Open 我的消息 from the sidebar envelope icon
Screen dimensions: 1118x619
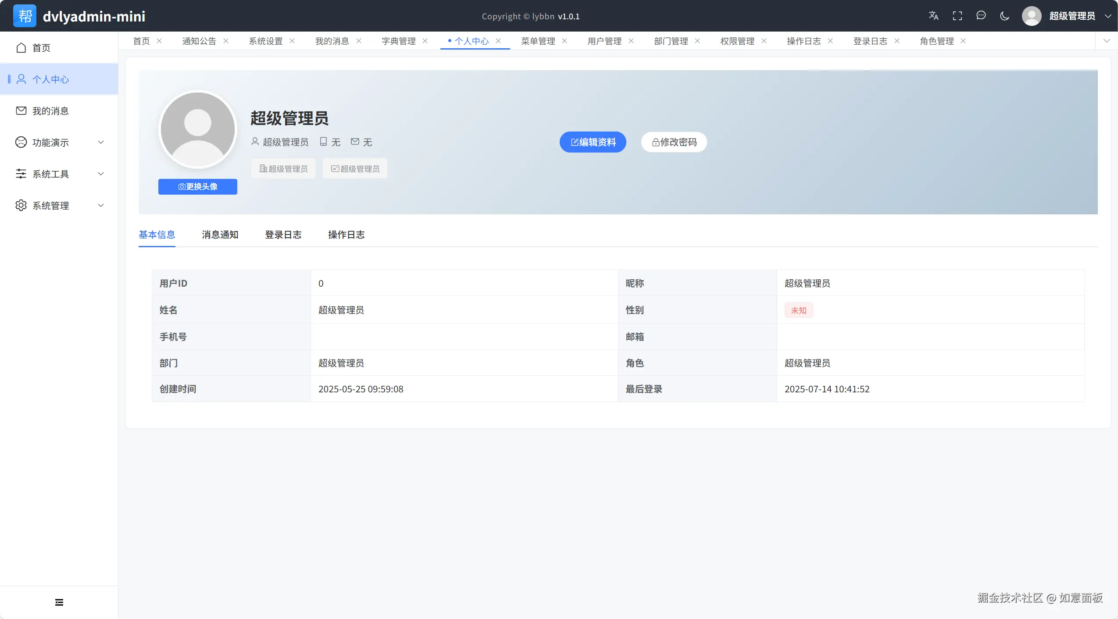click(x=21, y=110)
